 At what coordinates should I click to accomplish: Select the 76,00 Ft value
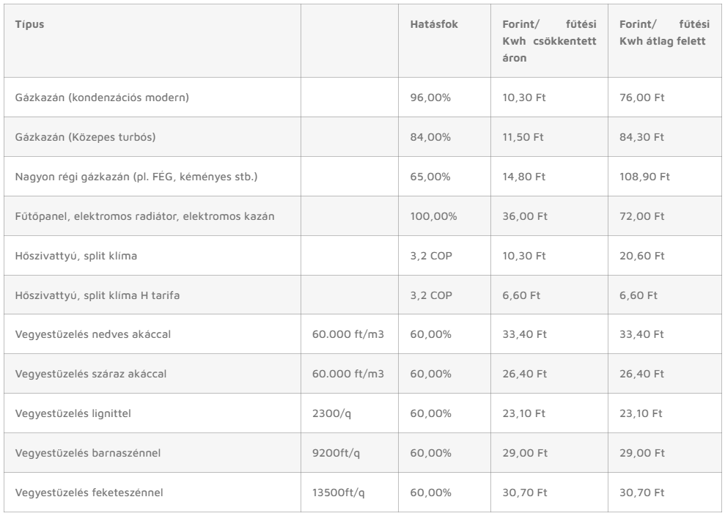(641, 97)
